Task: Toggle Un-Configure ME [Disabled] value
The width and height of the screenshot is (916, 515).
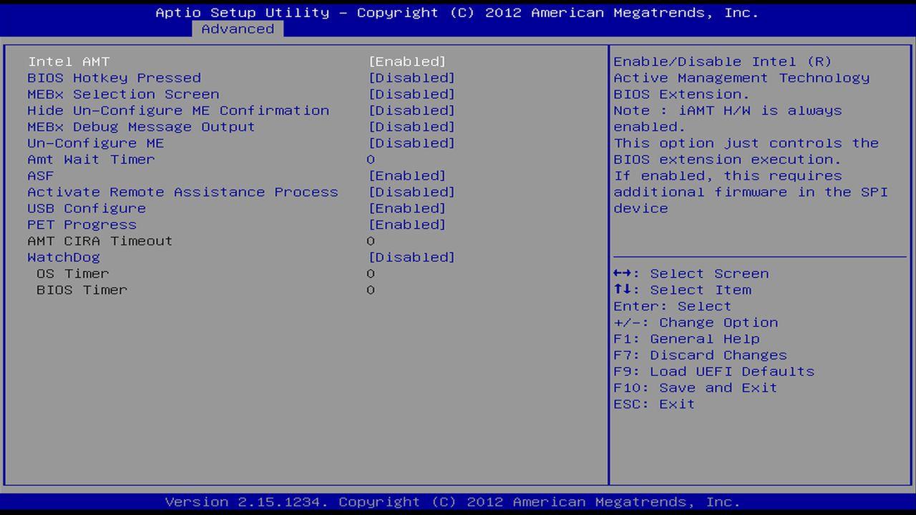Action: coord(411,143)
